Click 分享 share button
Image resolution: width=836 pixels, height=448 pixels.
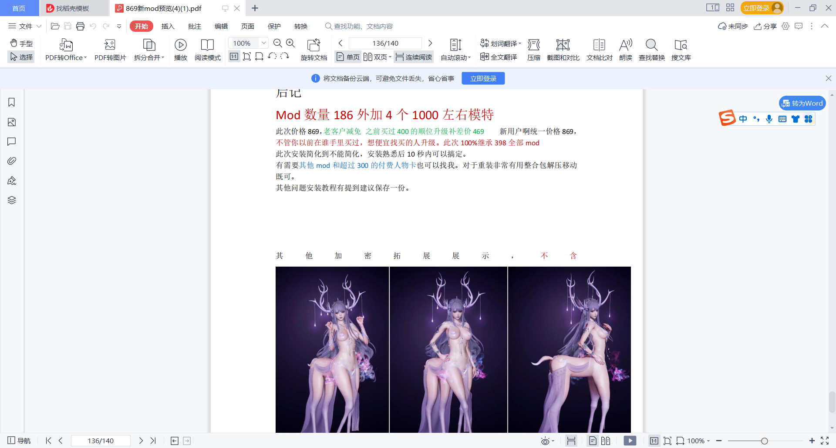pos(765,26)
